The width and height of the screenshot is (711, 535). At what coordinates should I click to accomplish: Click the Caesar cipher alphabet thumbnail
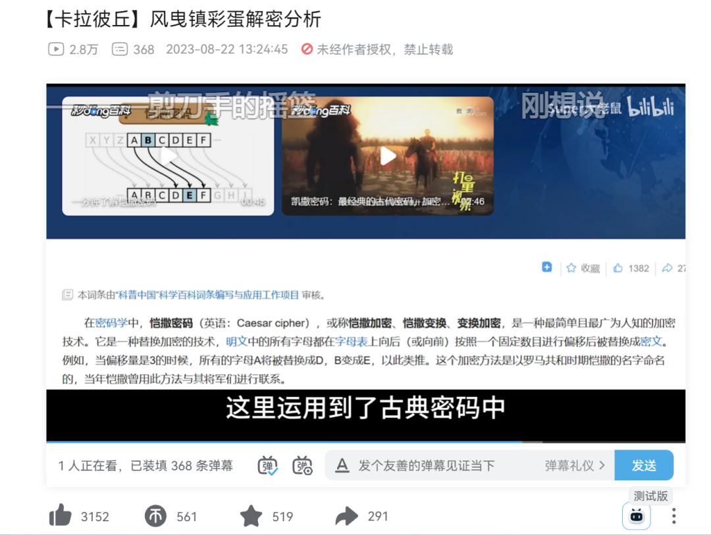click(x=168, y=156)
